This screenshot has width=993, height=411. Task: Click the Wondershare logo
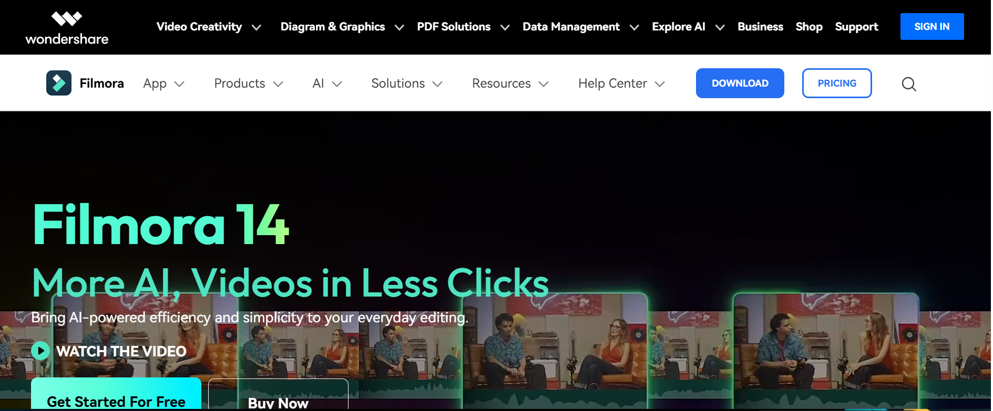67,28
